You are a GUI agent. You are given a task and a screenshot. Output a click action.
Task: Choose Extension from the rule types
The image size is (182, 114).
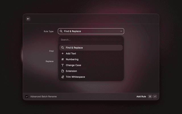(x=71, y=71)
